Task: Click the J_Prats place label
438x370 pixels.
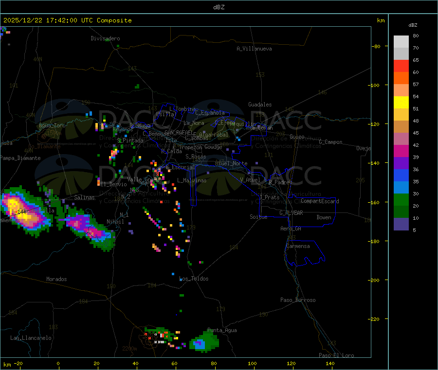Action: click(270, 197)
